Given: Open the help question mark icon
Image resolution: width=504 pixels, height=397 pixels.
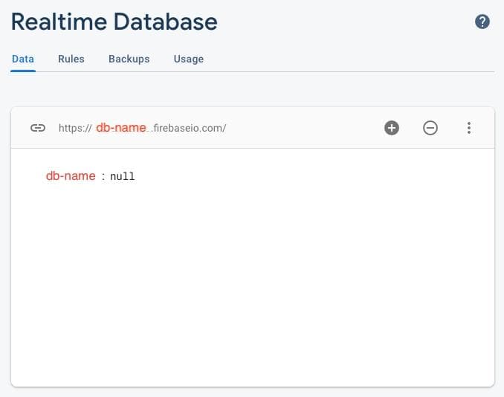Looking at the screenshot, I should (x=482, y=22).
